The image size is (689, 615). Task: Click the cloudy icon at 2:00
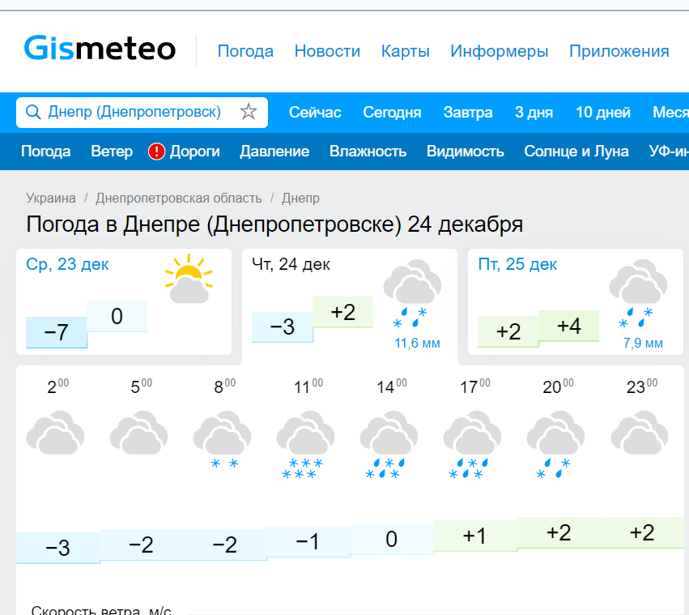click(55, 433)
